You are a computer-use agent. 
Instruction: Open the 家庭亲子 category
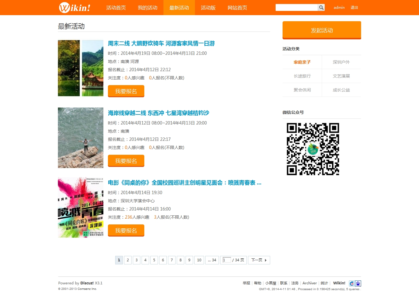click(302, 62)
